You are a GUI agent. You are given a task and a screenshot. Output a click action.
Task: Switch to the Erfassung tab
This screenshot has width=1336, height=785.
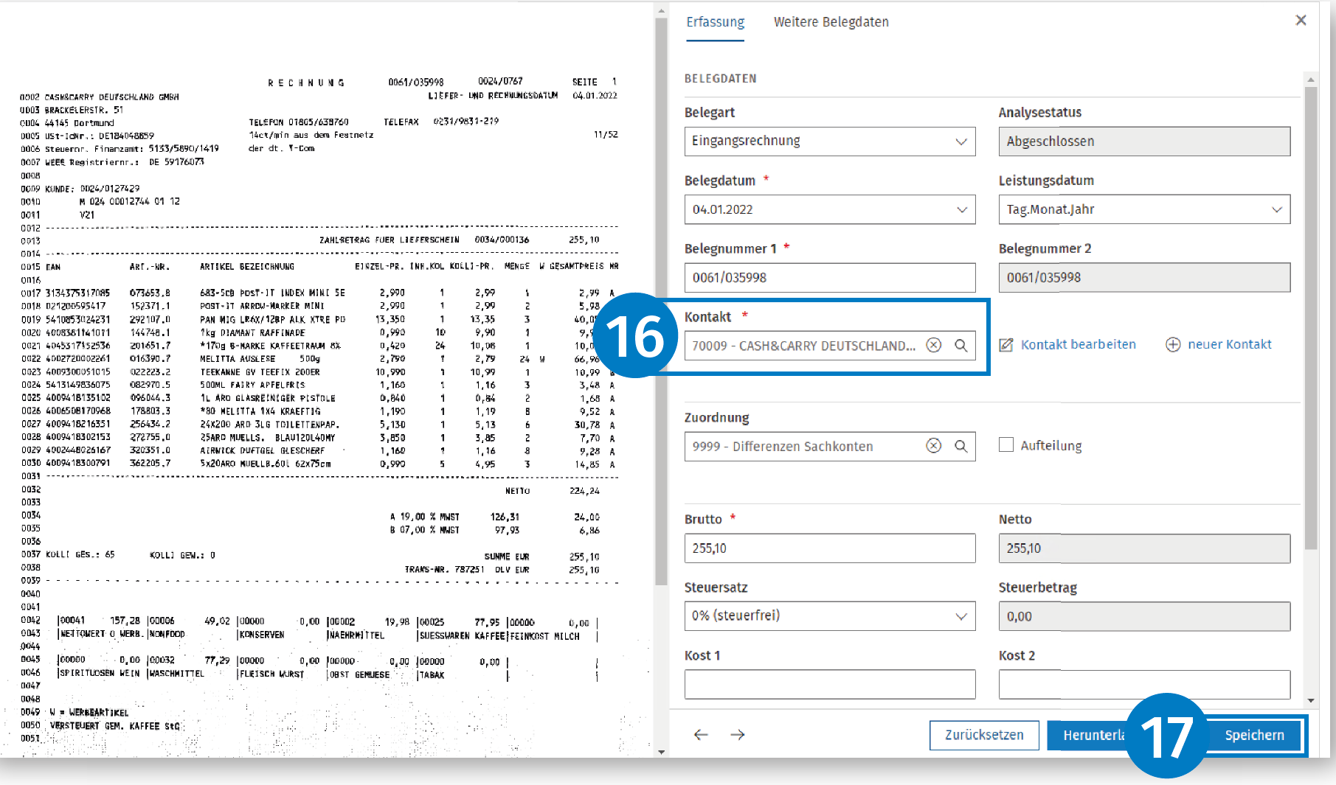(715, 22)
